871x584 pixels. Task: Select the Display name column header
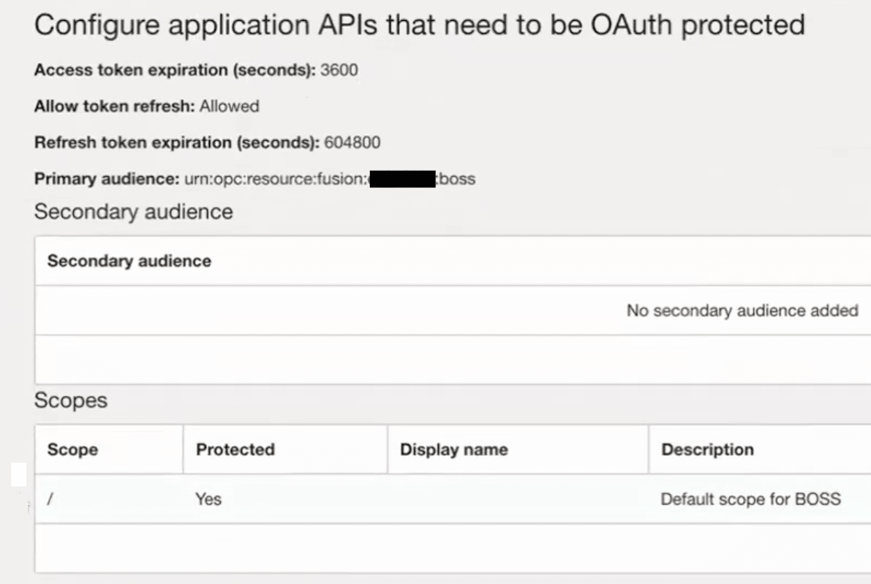pyautogui.click(x=454, y=449)
